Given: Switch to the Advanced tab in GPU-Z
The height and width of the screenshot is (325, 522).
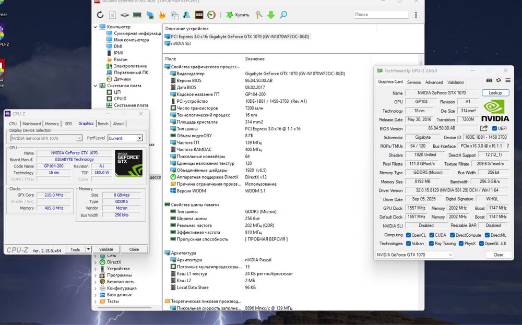Looking at the screenshot, I should point(434,82).
